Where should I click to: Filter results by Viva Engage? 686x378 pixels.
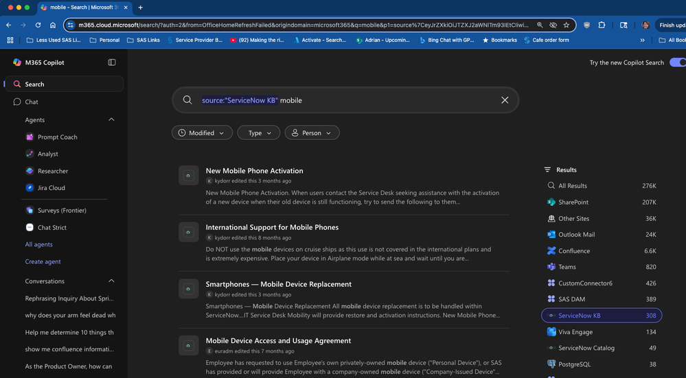pos(602,332)
